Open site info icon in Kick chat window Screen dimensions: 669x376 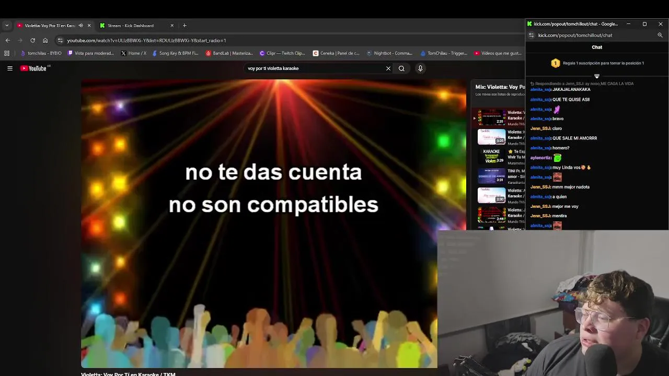pos(531,36)
